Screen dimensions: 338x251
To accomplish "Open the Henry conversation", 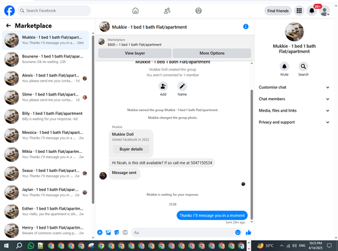I will (45, 231).
